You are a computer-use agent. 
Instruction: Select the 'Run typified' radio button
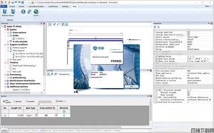[4, 101]
